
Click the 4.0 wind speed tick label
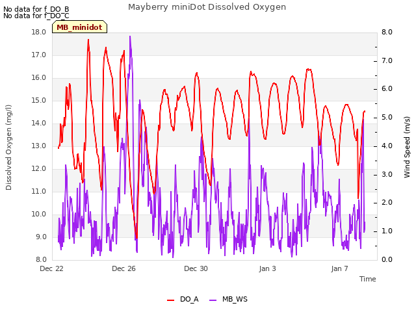(387, 146)
